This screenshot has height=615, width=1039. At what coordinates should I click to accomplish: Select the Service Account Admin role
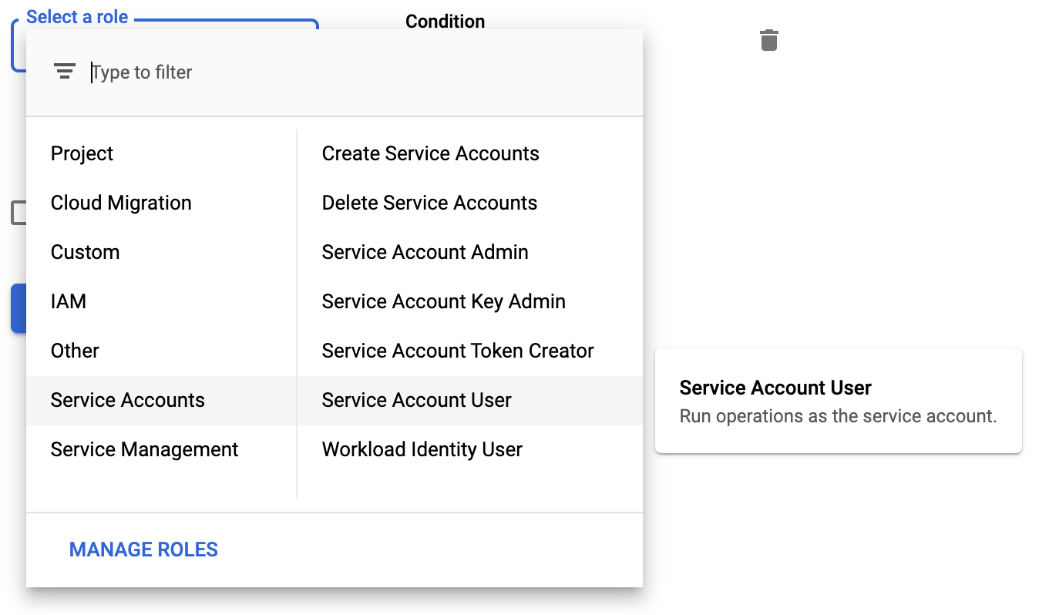click(x=425, y=252)
